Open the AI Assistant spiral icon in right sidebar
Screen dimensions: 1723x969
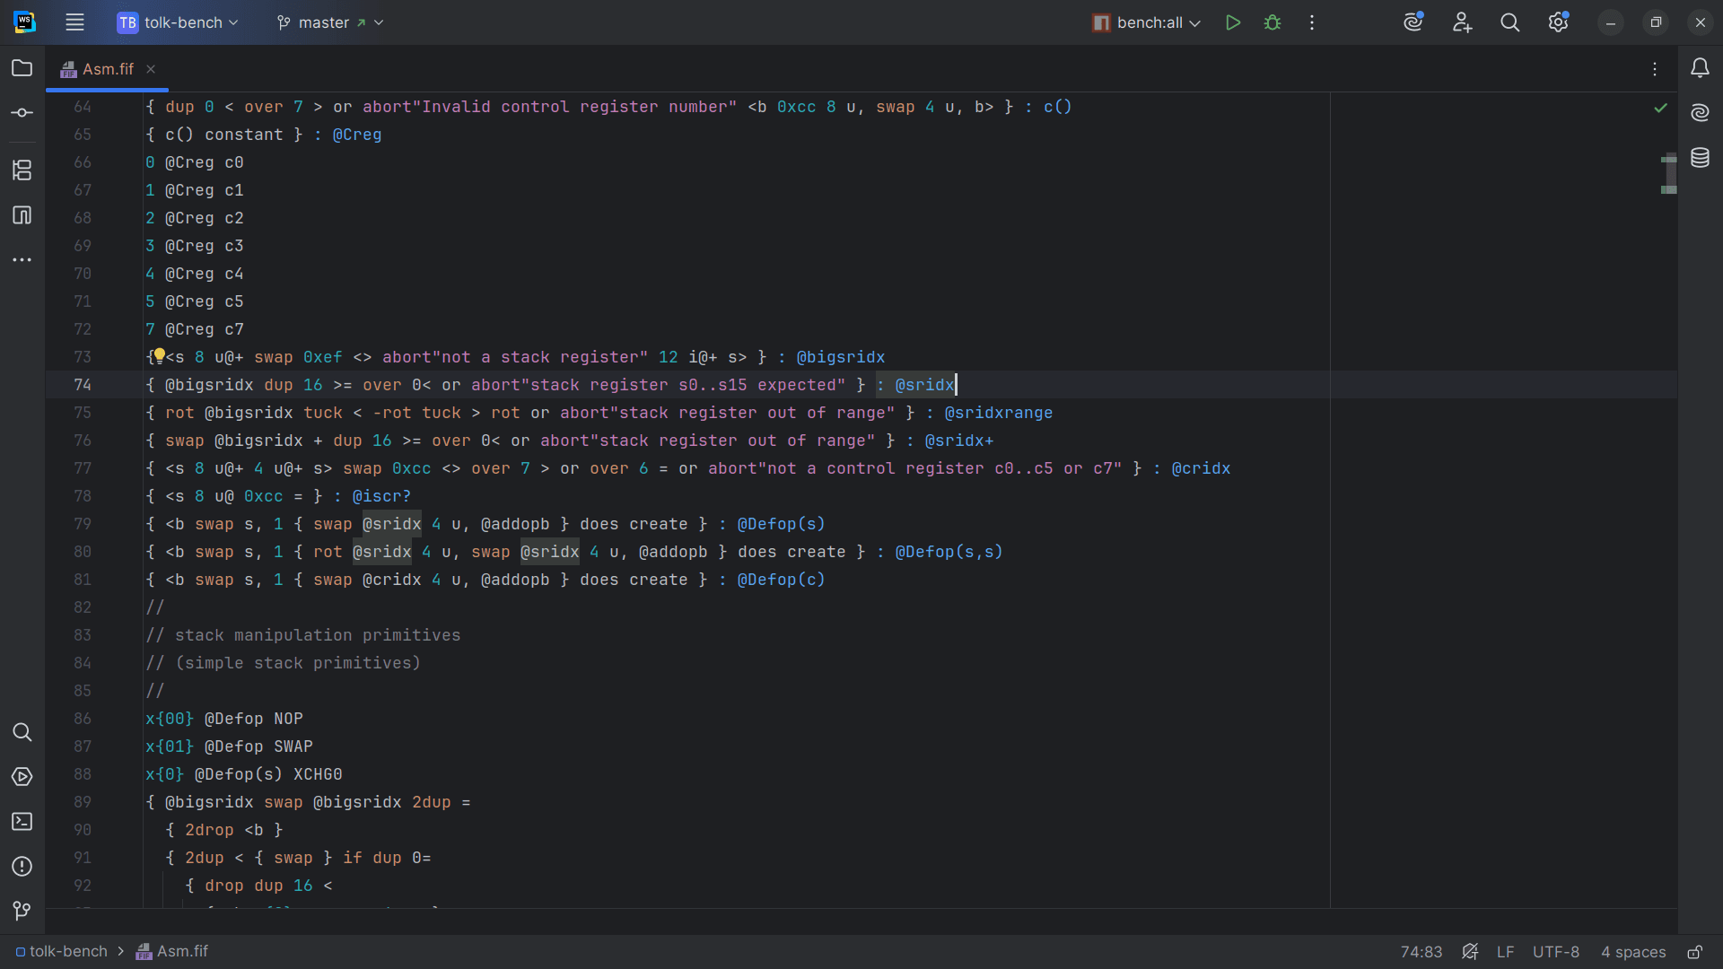tap(1701, 113)
